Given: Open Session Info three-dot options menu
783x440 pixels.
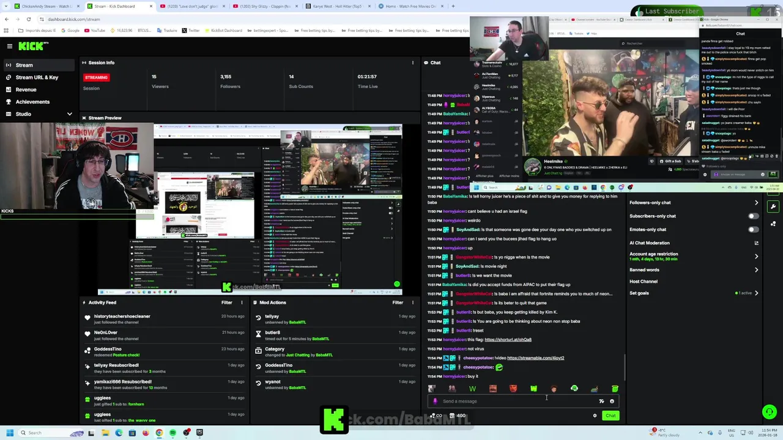Looking at the screenshot, I should pyautogui.click(x=412, y=62).
